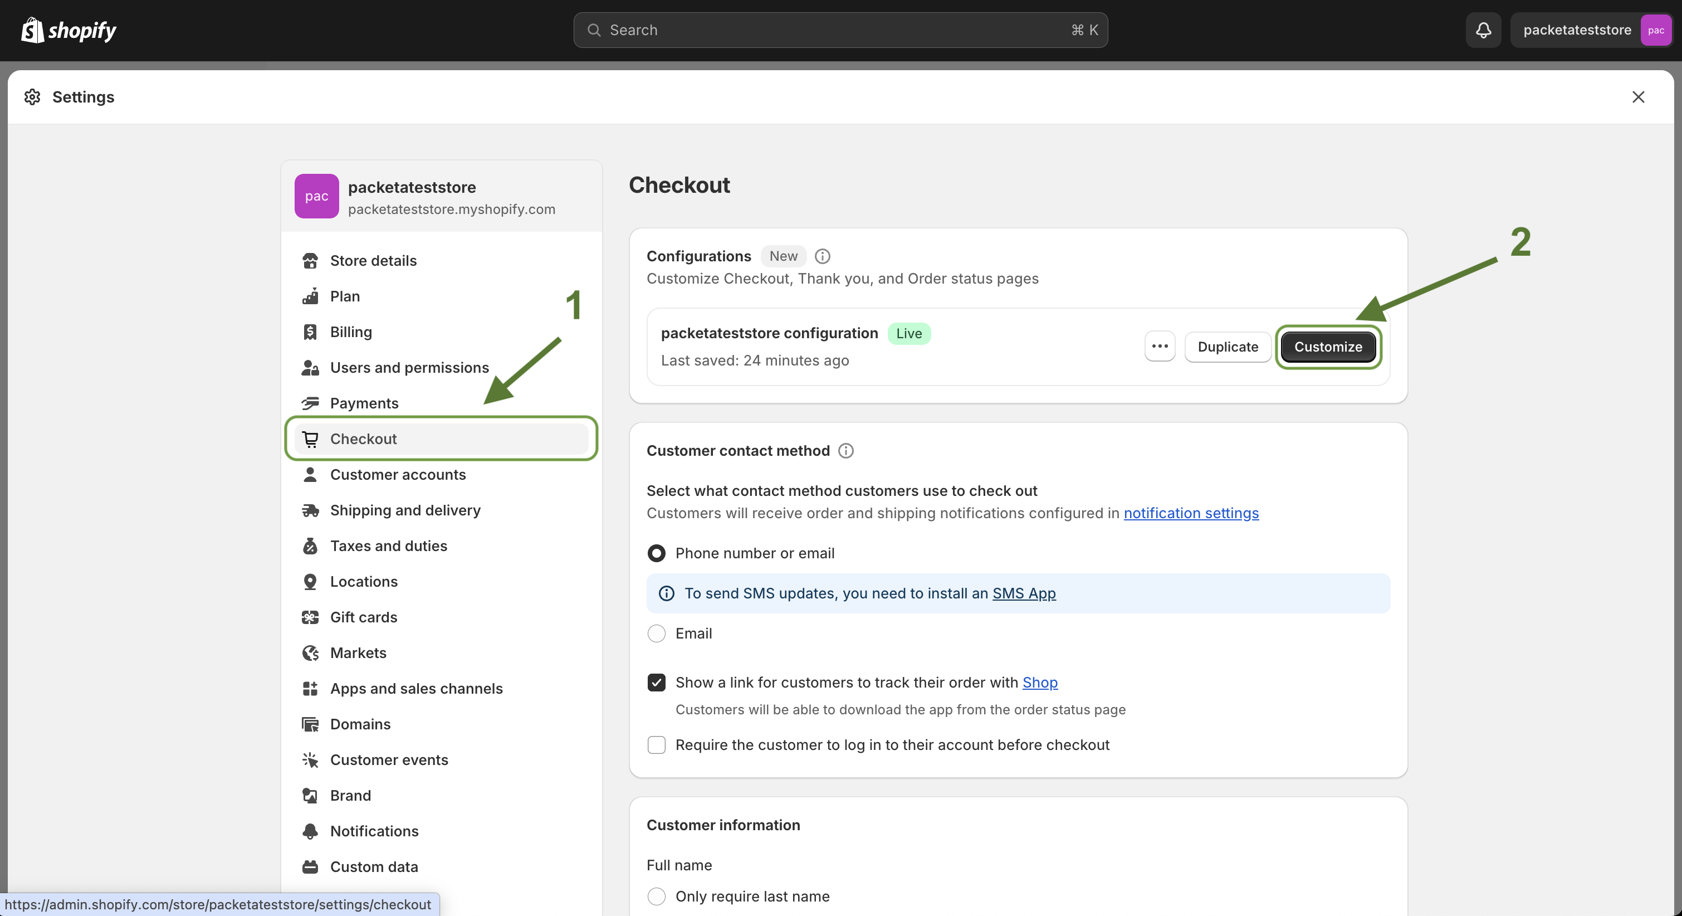Click the Custom data icon
Image resolution: width=1682 pixels, height=916 pixels.
tap(310, 867)
